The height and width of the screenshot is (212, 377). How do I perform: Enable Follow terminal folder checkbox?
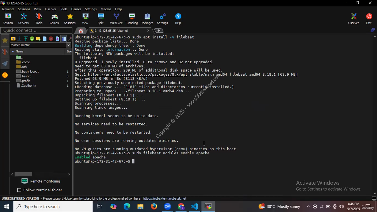pos(19,190)
